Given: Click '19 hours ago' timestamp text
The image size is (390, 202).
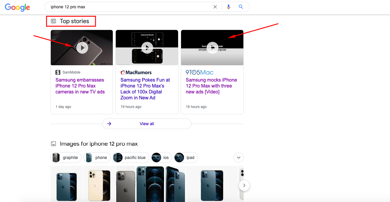Looking at the screenshot, I should (x=131, y=107).
